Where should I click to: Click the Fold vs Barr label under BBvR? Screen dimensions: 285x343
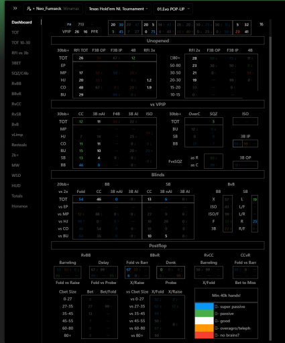(137, 263)
